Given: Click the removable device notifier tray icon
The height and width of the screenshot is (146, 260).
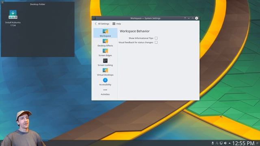Looking at the screenshot, I should (212, 143).
